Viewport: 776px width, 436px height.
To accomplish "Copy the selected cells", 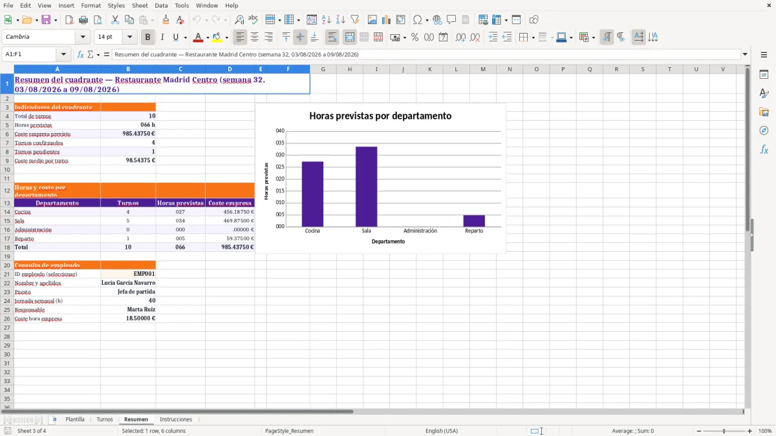I will [129, 20].
